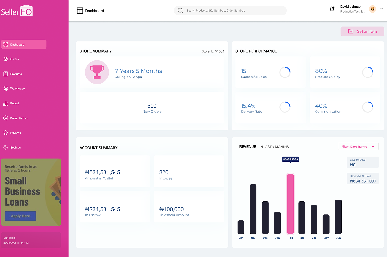Click the SellerHQ logo
The image size is (387, 257).
17,11
